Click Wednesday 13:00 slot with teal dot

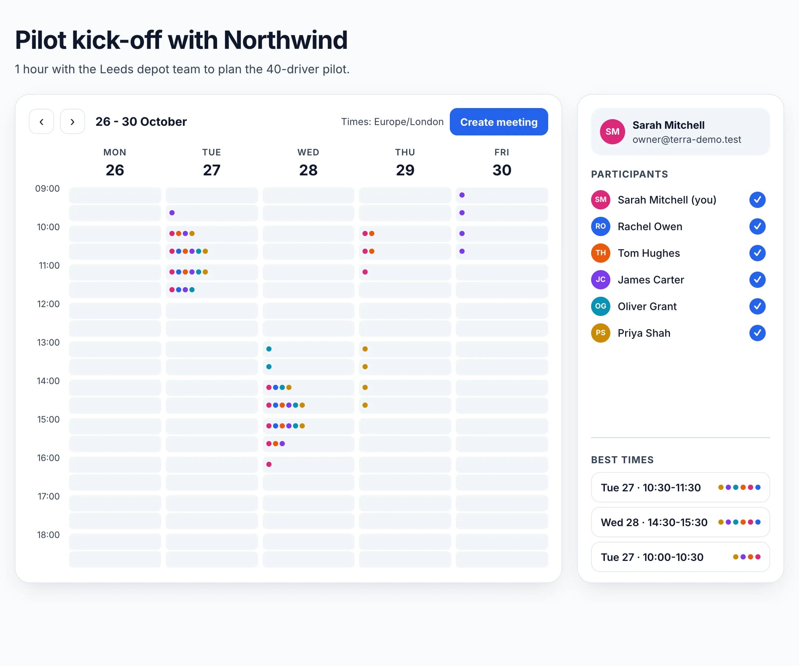coord(308,349)
